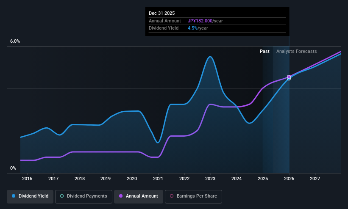Click the 2023 dividend yield peak
The height and width of the screenshot is (209, 348).
coord(210,57)
